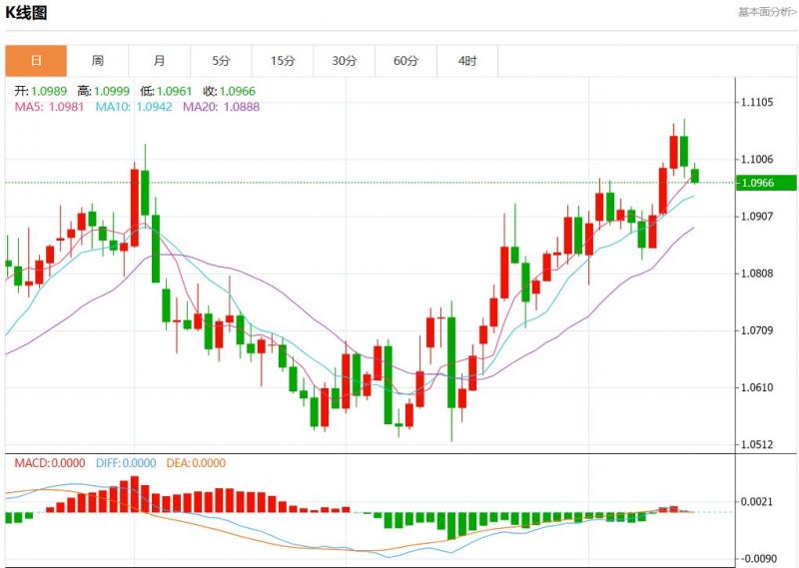Click the MACD:0.0000 label
The image size is (799, 568).
point(49,463)
